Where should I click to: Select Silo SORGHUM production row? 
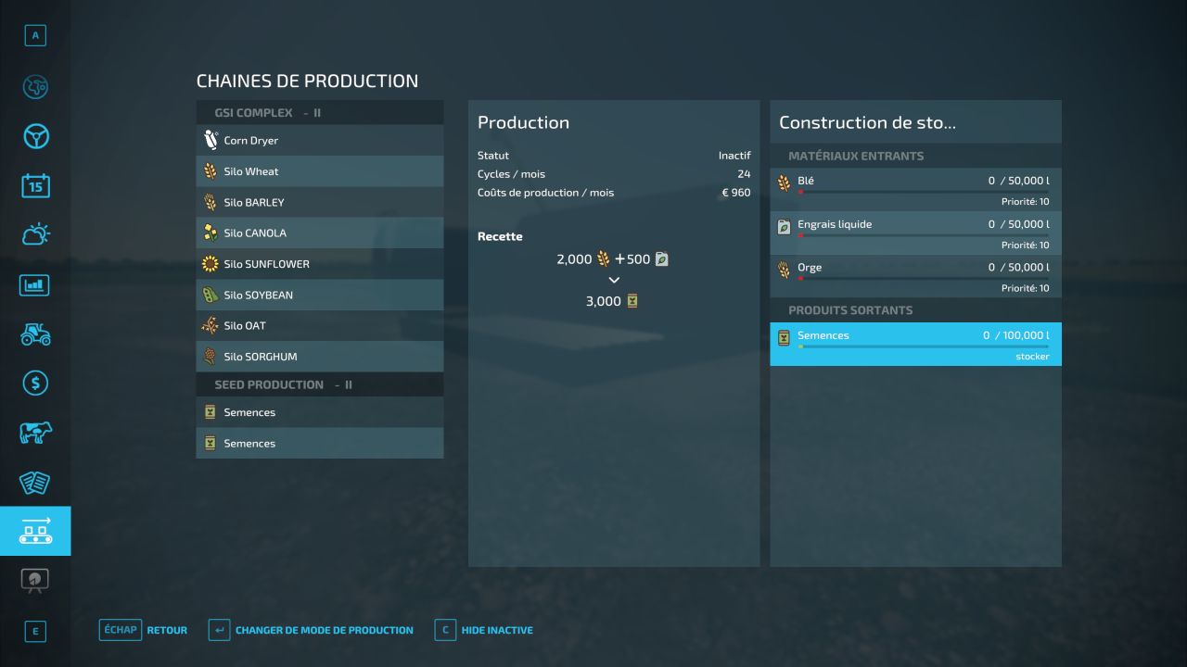[x=320, y=357]
